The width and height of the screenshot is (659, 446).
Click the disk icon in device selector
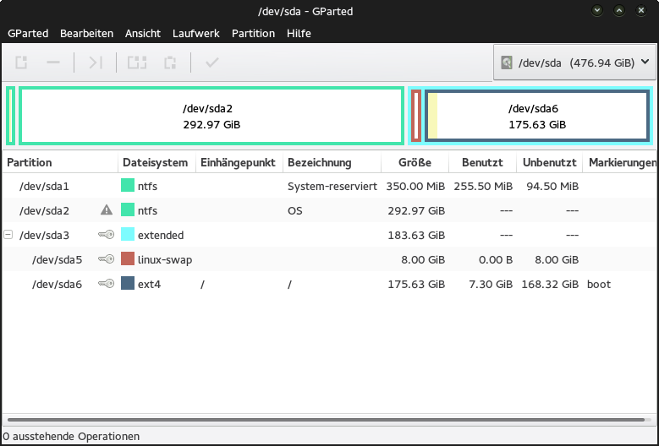click(x=507, y=63)
